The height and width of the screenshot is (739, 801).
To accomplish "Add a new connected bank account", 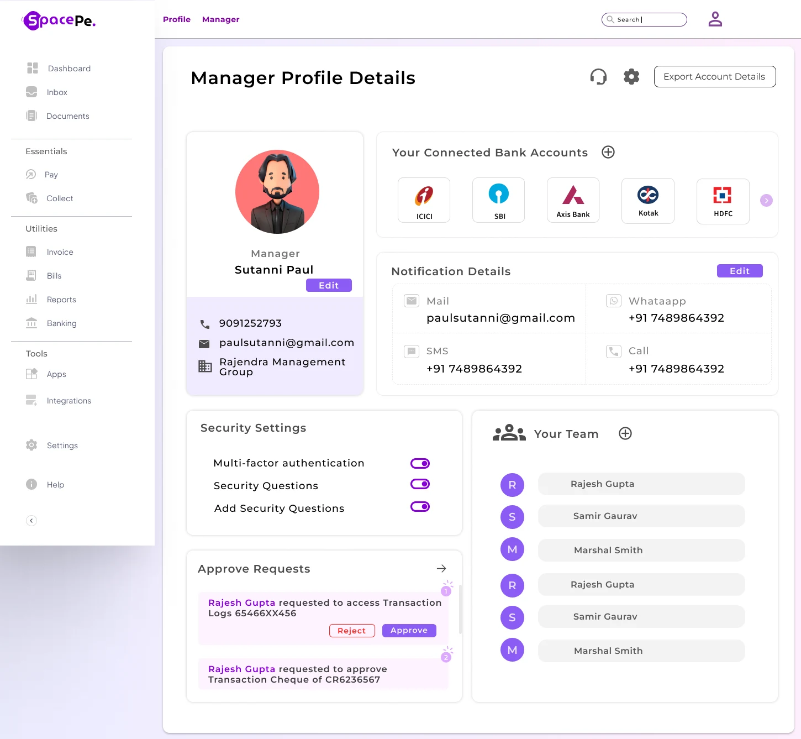I will 608,152.
